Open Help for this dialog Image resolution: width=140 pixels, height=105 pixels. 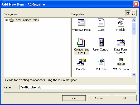tap(124, 98)
